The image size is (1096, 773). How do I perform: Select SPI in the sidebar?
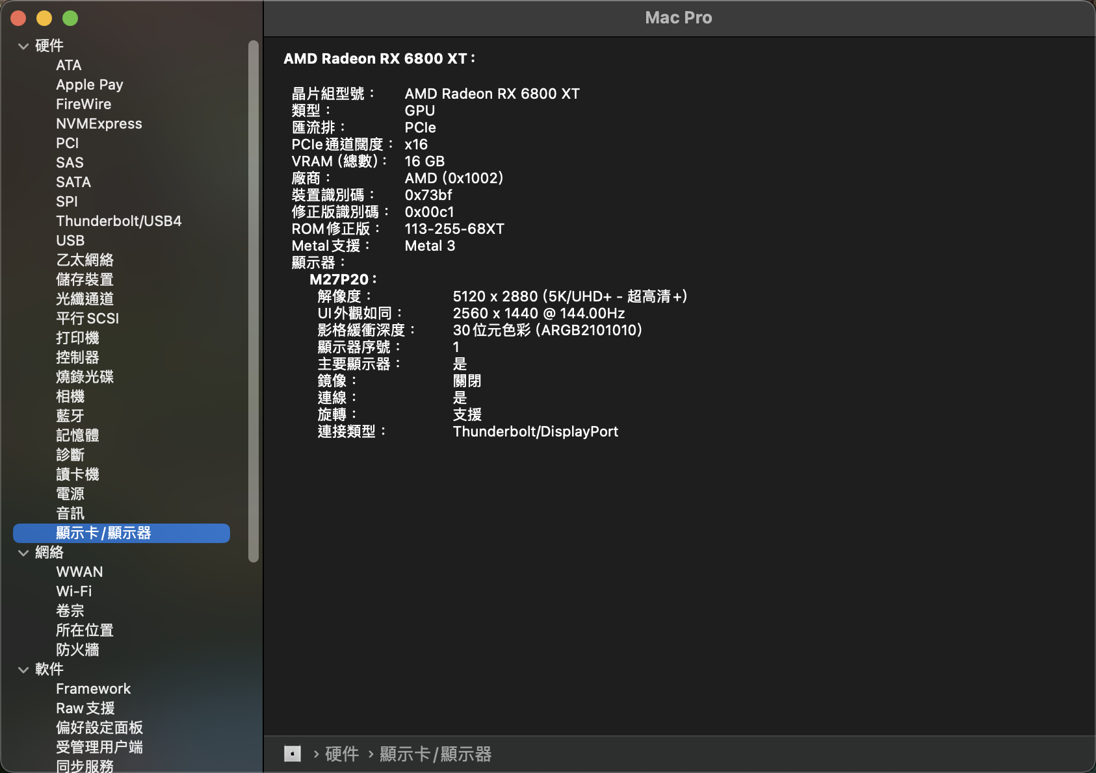pos(66,202)
